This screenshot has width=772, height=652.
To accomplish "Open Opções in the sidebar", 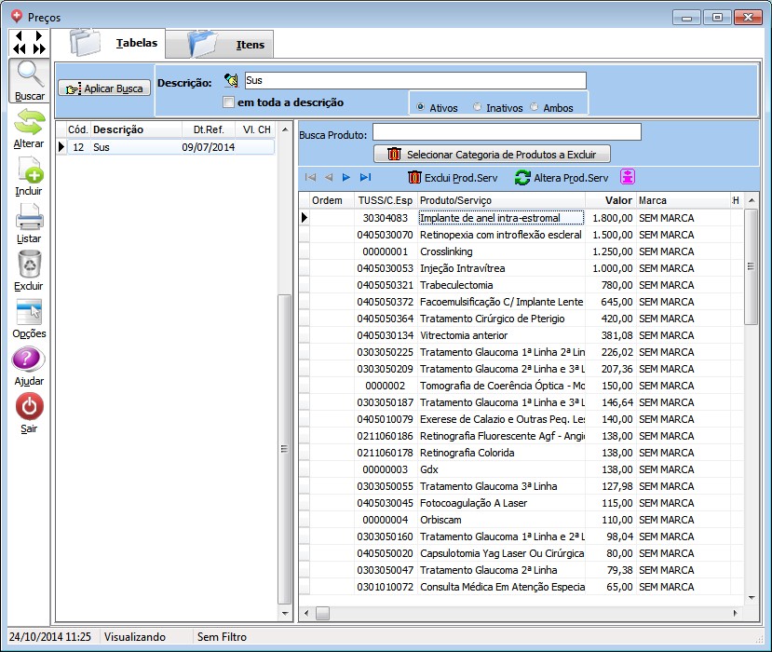I will point(29,314).
